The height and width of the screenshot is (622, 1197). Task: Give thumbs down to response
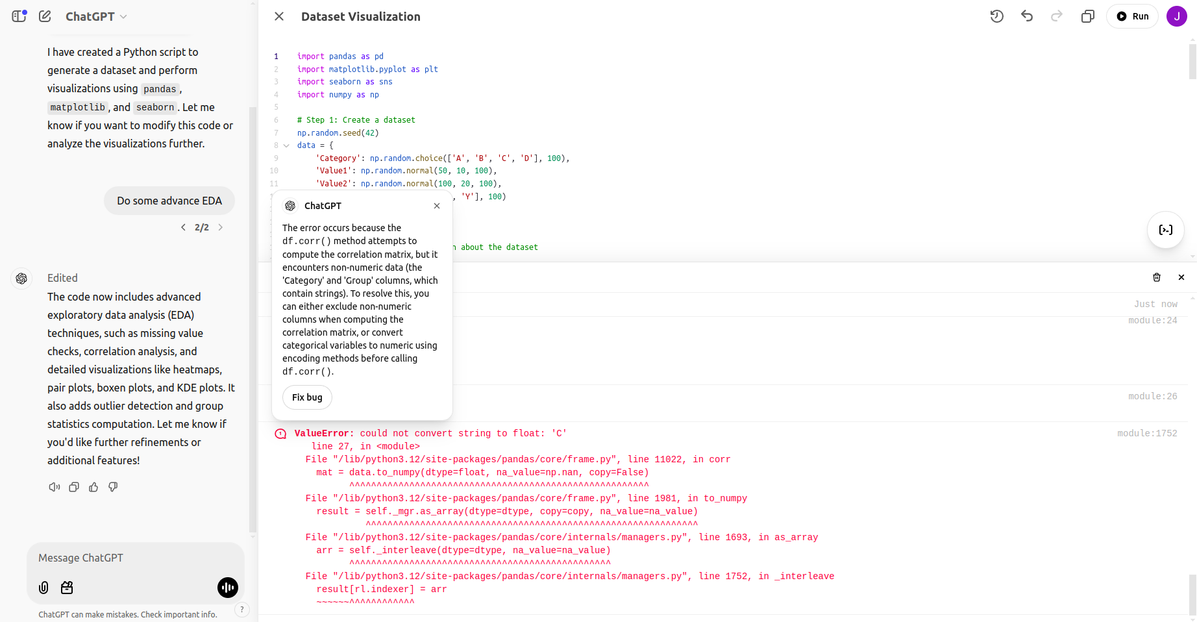click(x=113, y=487)
